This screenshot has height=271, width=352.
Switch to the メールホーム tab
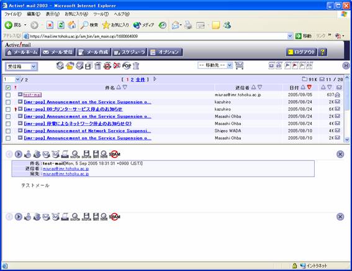coord(22,52)
